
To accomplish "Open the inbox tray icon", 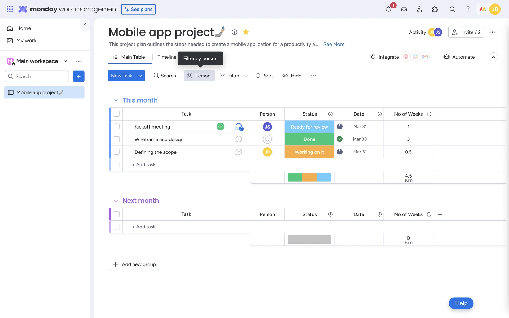I will (x=404, y=9).
